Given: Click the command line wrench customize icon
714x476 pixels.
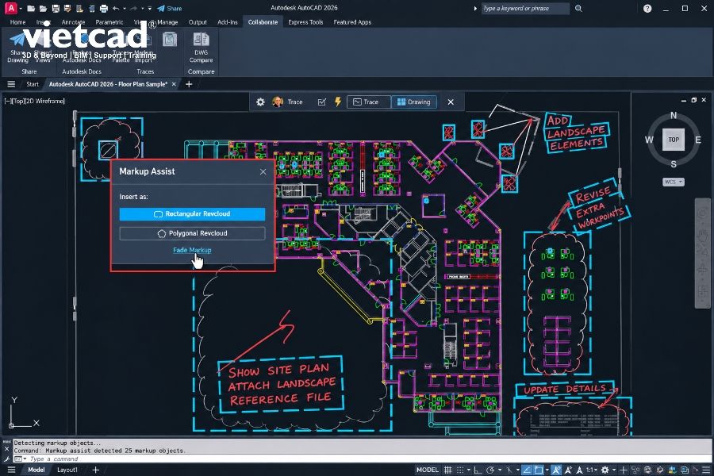Looking at the screenshot, I should pos(6,459).
